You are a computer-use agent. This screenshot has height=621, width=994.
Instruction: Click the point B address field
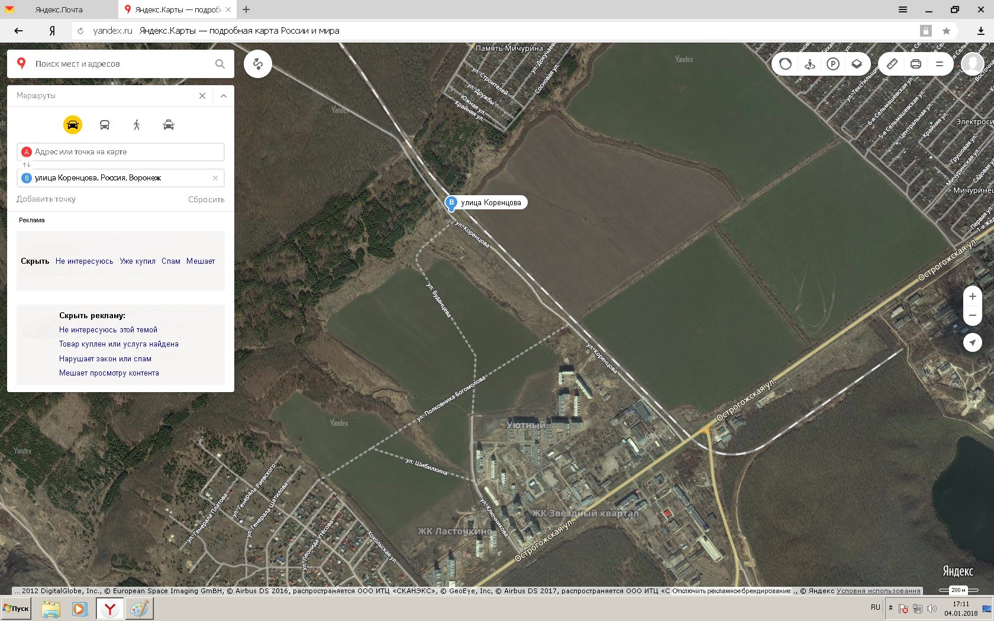[121, 178]
